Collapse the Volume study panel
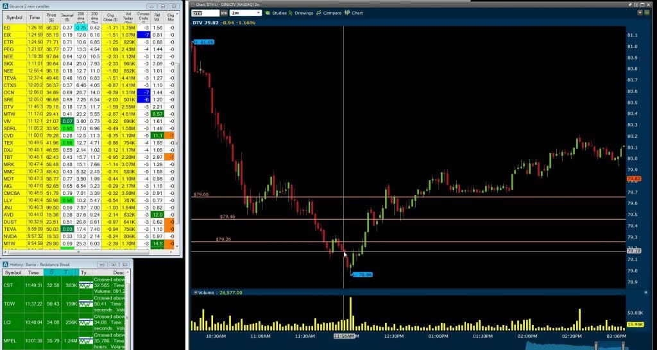Screen dimensions: 657x350 click(195, 293)
